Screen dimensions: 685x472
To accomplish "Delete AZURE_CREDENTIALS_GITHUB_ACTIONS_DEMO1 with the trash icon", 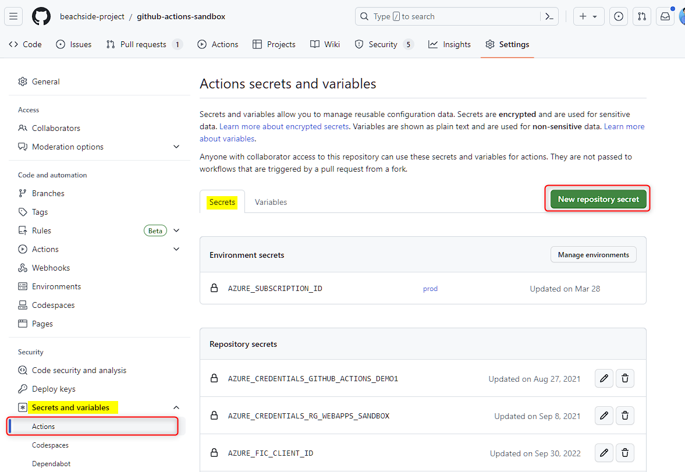I will tap(624, 378).
